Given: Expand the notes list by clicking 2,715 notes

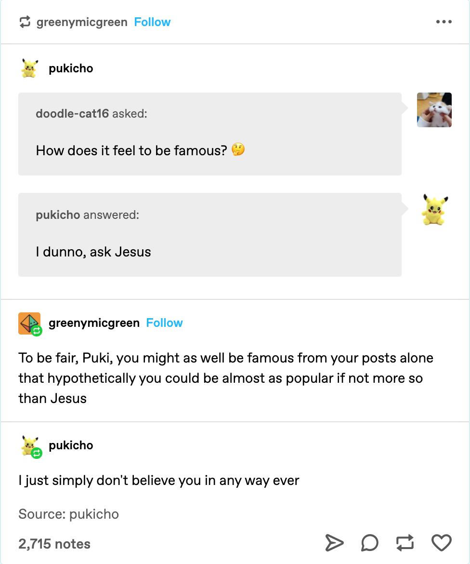Looking at the screenshot, I should tap(54, 544).
